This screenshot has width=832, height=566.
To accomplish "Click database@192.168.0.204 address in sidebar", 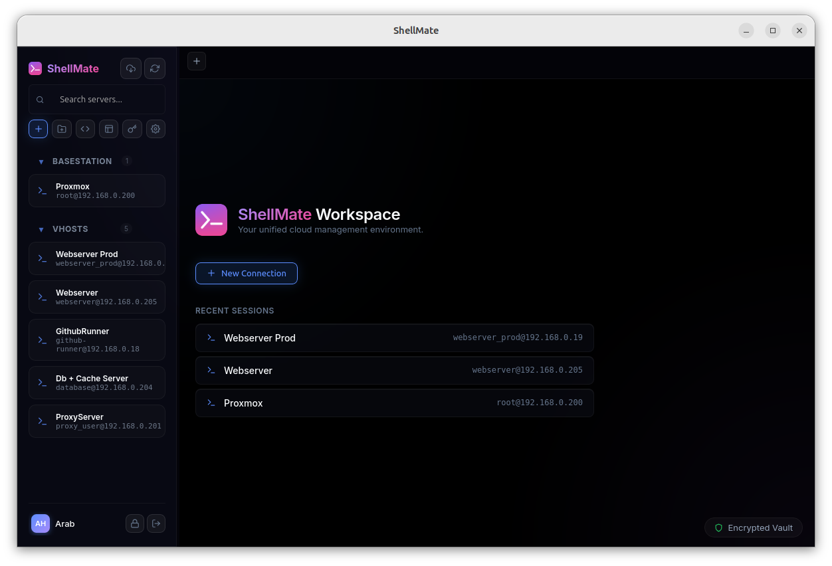I will click(x=104, y=387).
